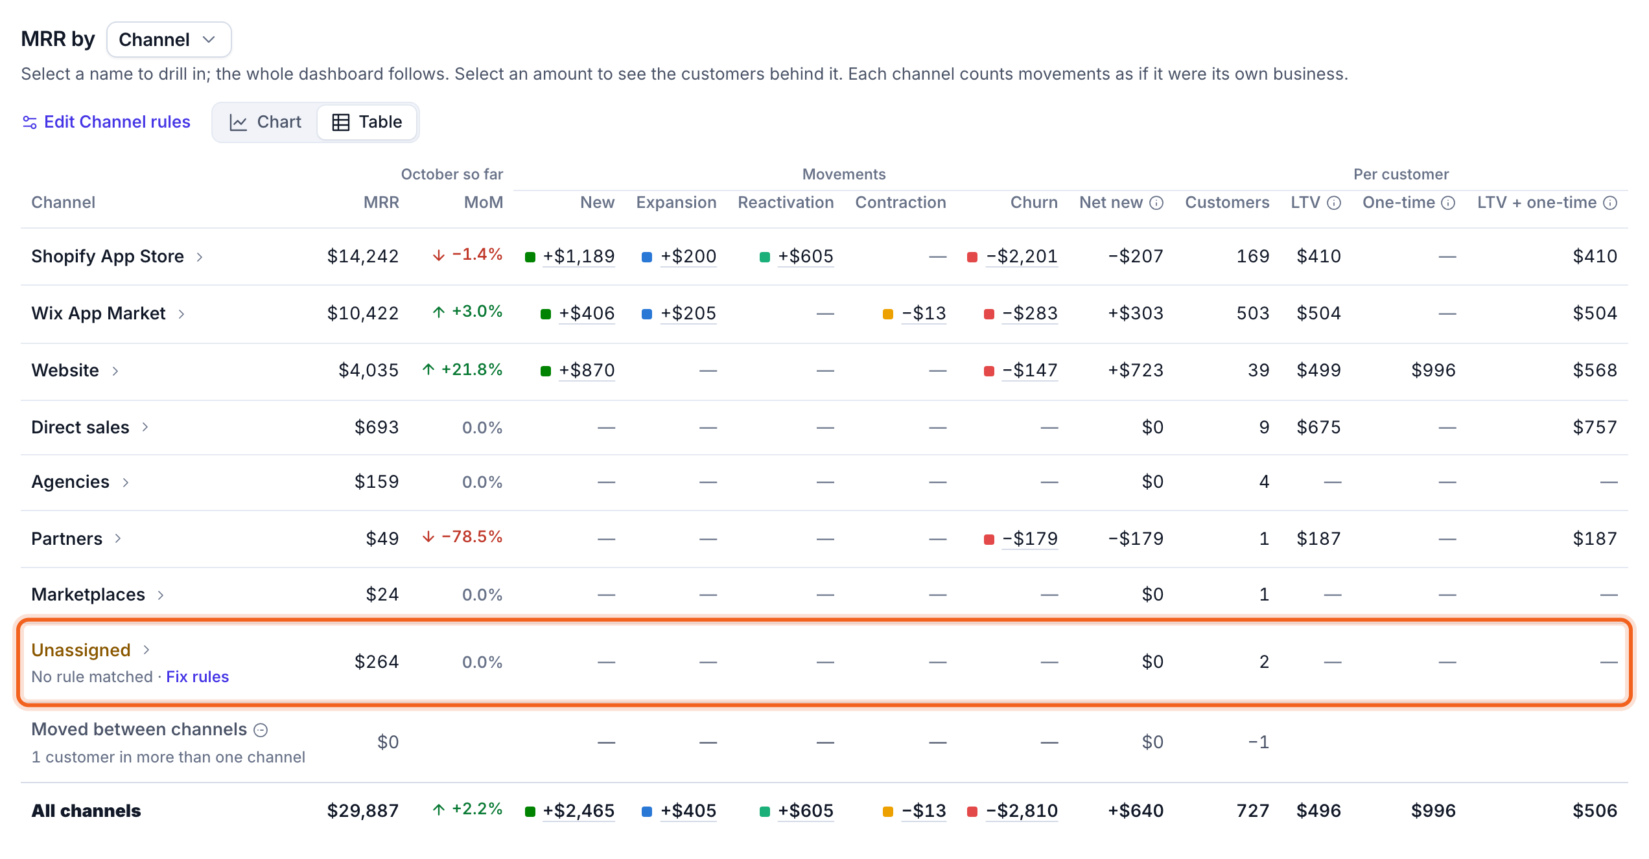Screen dimensions: 1649x859
Task: Click the LTV column info icon
Action: pyautogui.click(x=1334, y=203)
